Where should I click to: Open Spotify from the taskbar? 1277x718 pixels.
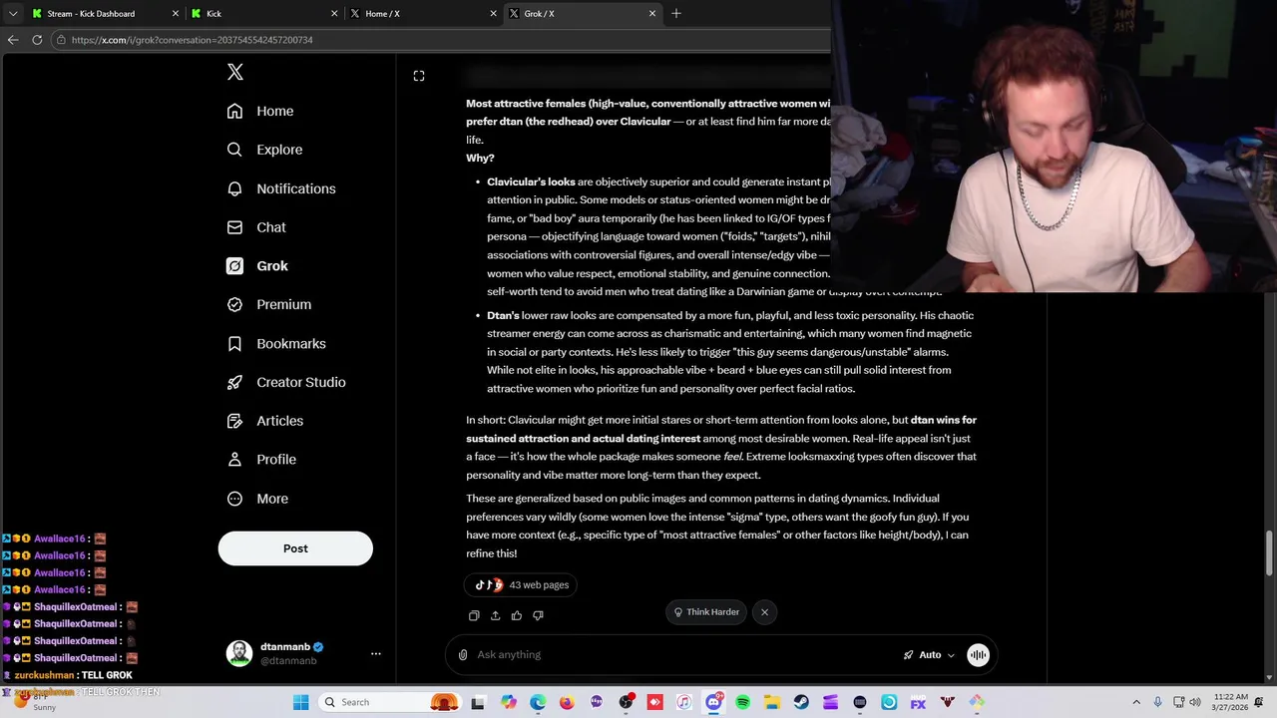click(742, 702)
